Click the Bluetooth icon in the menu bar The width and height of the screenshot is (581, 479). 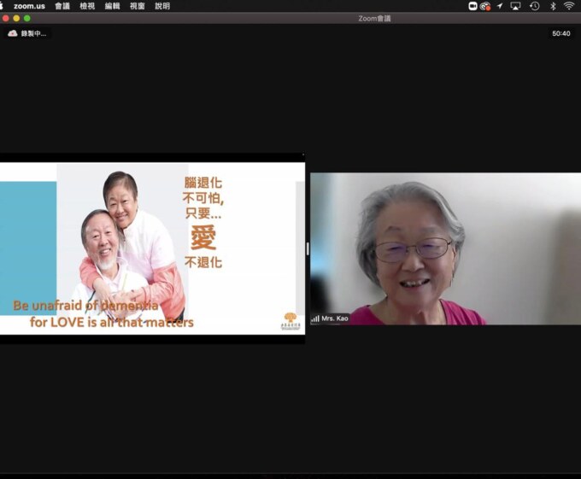coord(552,6)
